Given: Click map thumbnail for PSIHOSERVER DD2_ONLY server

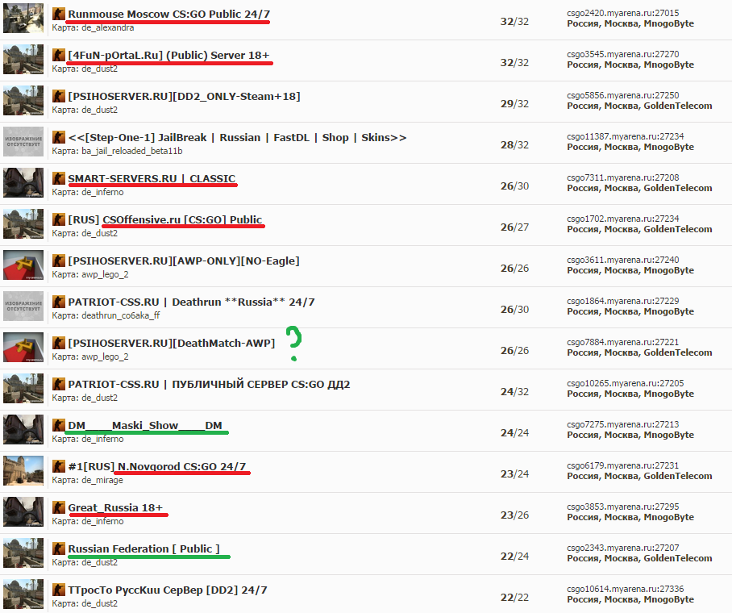Looking at the screenshot, I should pyautogui.click(x=23, y=101).
